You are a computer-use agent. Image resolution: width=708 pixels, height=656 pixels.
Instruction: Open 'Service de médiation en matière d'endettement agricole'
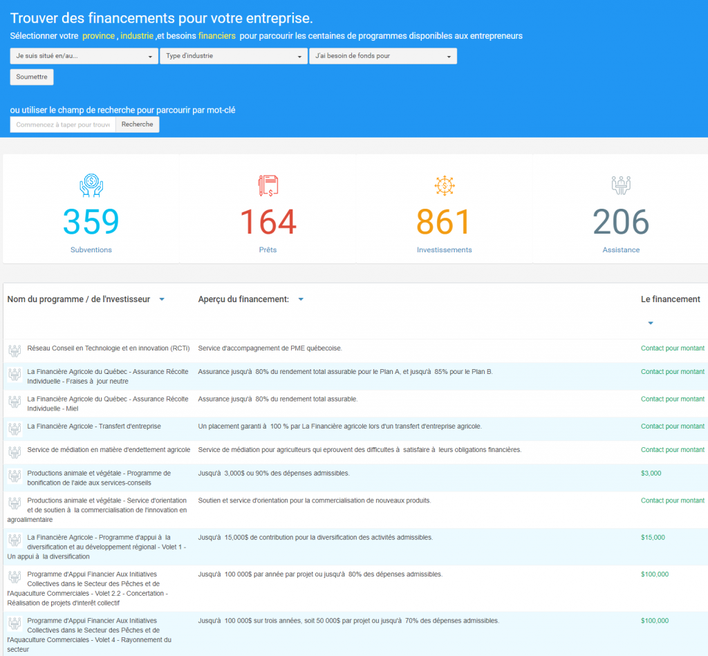click(109, 450)
